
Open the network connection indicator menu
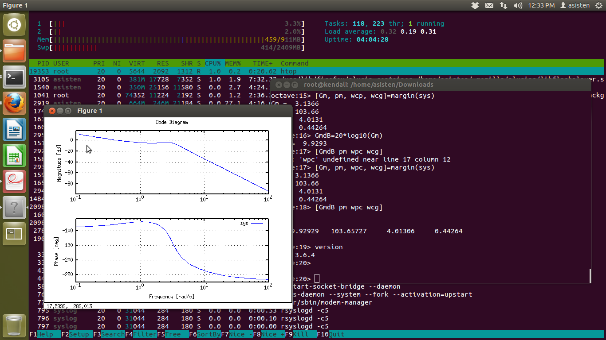pyautogui.click(x=503, y=5)
